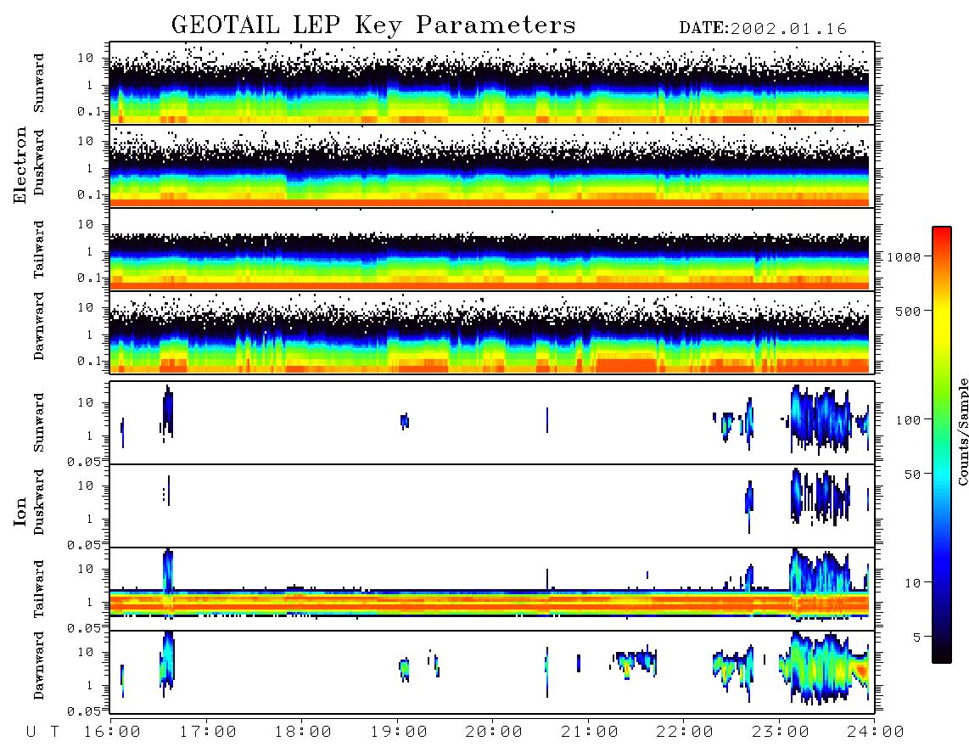The height and width of the screenshot is (747, 969).
Task: Click the Electron Tailward spectrogram panel
Action: pyautogui.click(x=492, y=249)
